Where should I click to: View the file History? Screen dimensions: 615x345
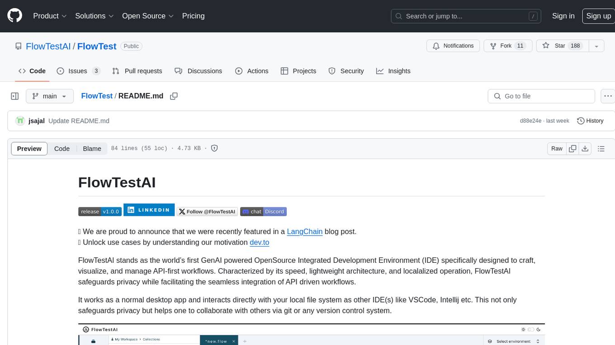click(590, 121)
